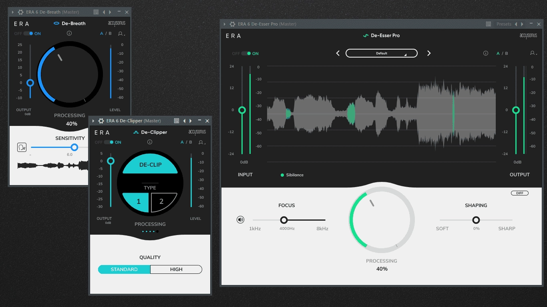Choose HIGH quality in De-Clipper
The image size is (547, 307).
tap(176, 269)
